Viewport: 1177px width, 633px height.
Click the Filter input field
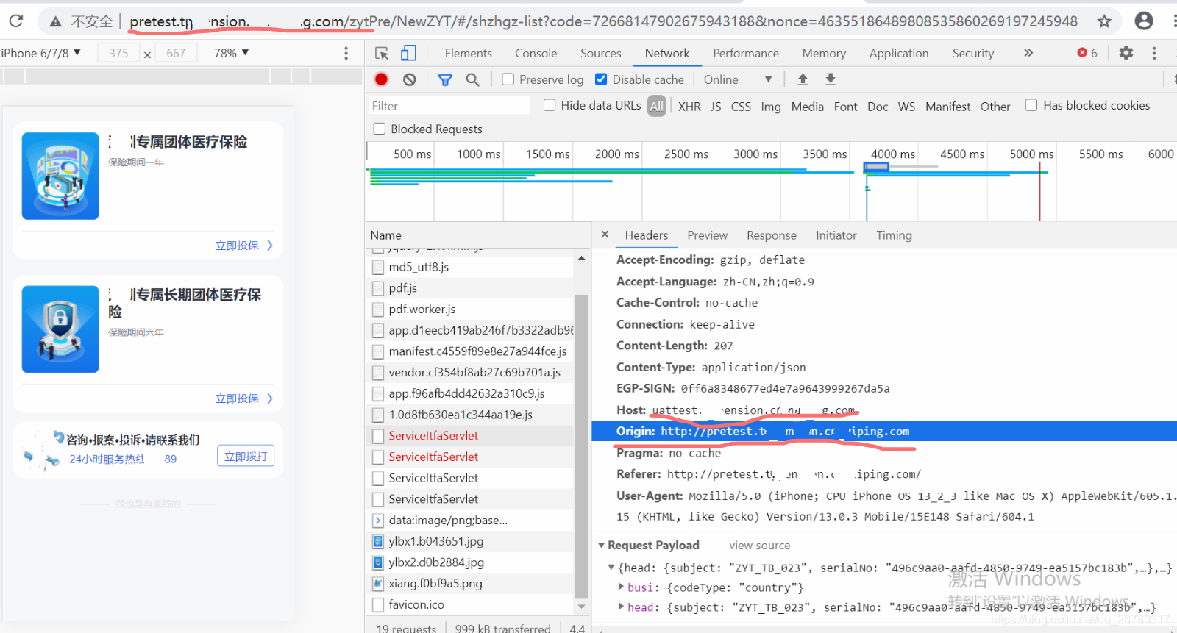point(449,106)
